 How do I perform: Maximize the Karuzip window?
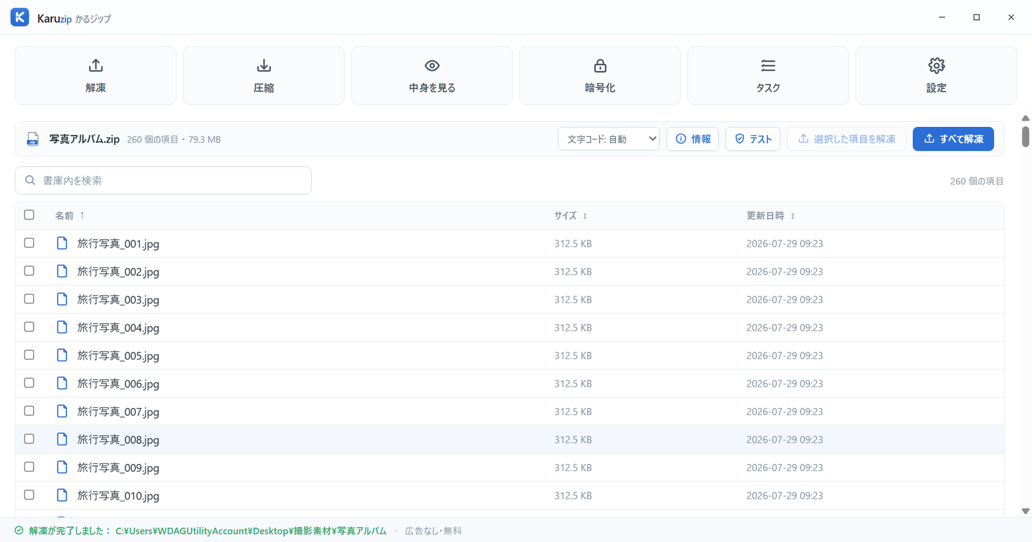(977, 17)
